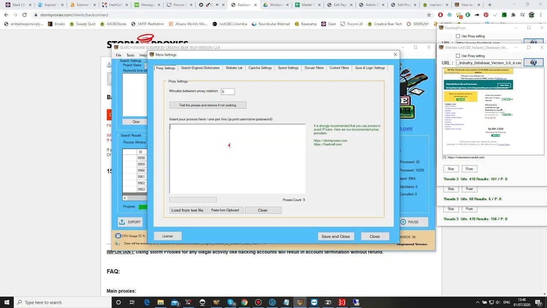Open Creative Bear Tech bookmark

click(385, 24)
